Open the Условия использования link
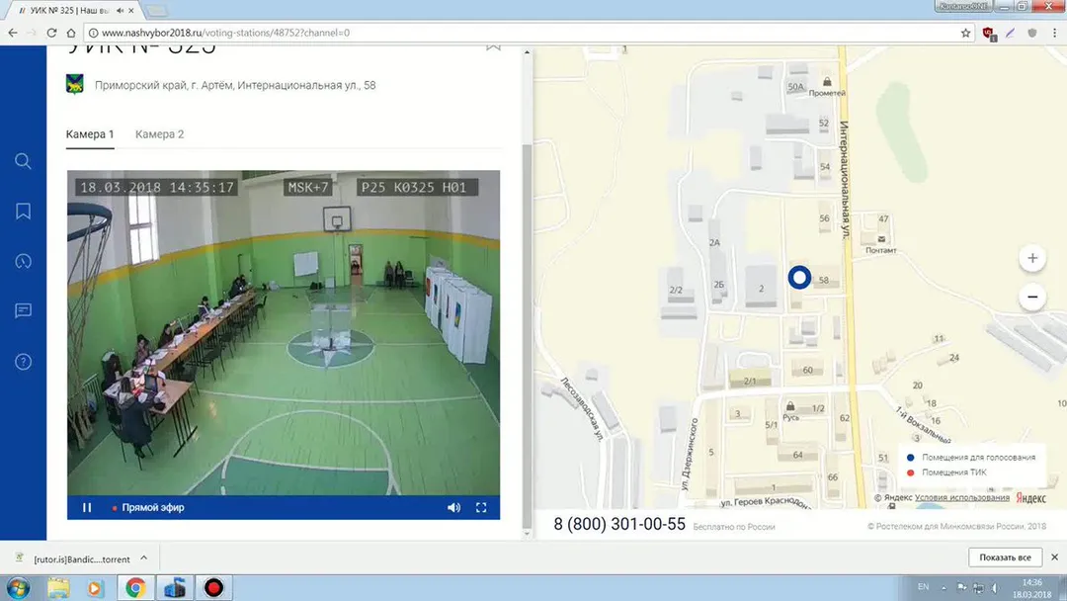This screenshot has width=1067, height=601. coord(961,497)
